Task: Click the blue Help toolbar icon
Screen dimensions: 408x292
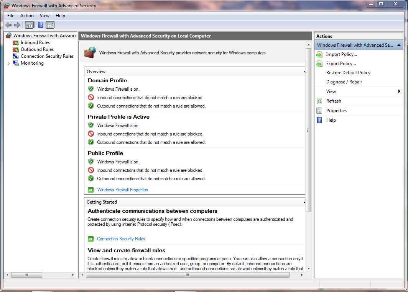Action: pyautogui.click(x=41, y=25)
